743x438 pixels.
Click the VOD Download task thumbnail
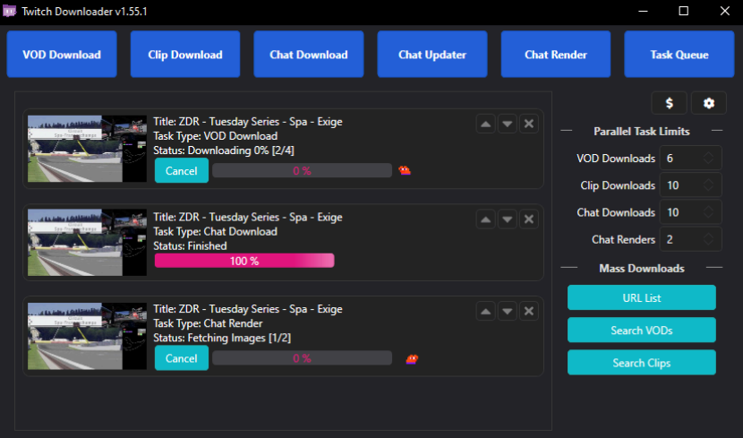pyautogui.click(x=87, y=149)
